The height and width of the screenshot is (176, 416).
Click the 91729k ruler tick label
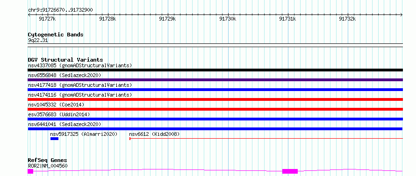click(167, 19)
